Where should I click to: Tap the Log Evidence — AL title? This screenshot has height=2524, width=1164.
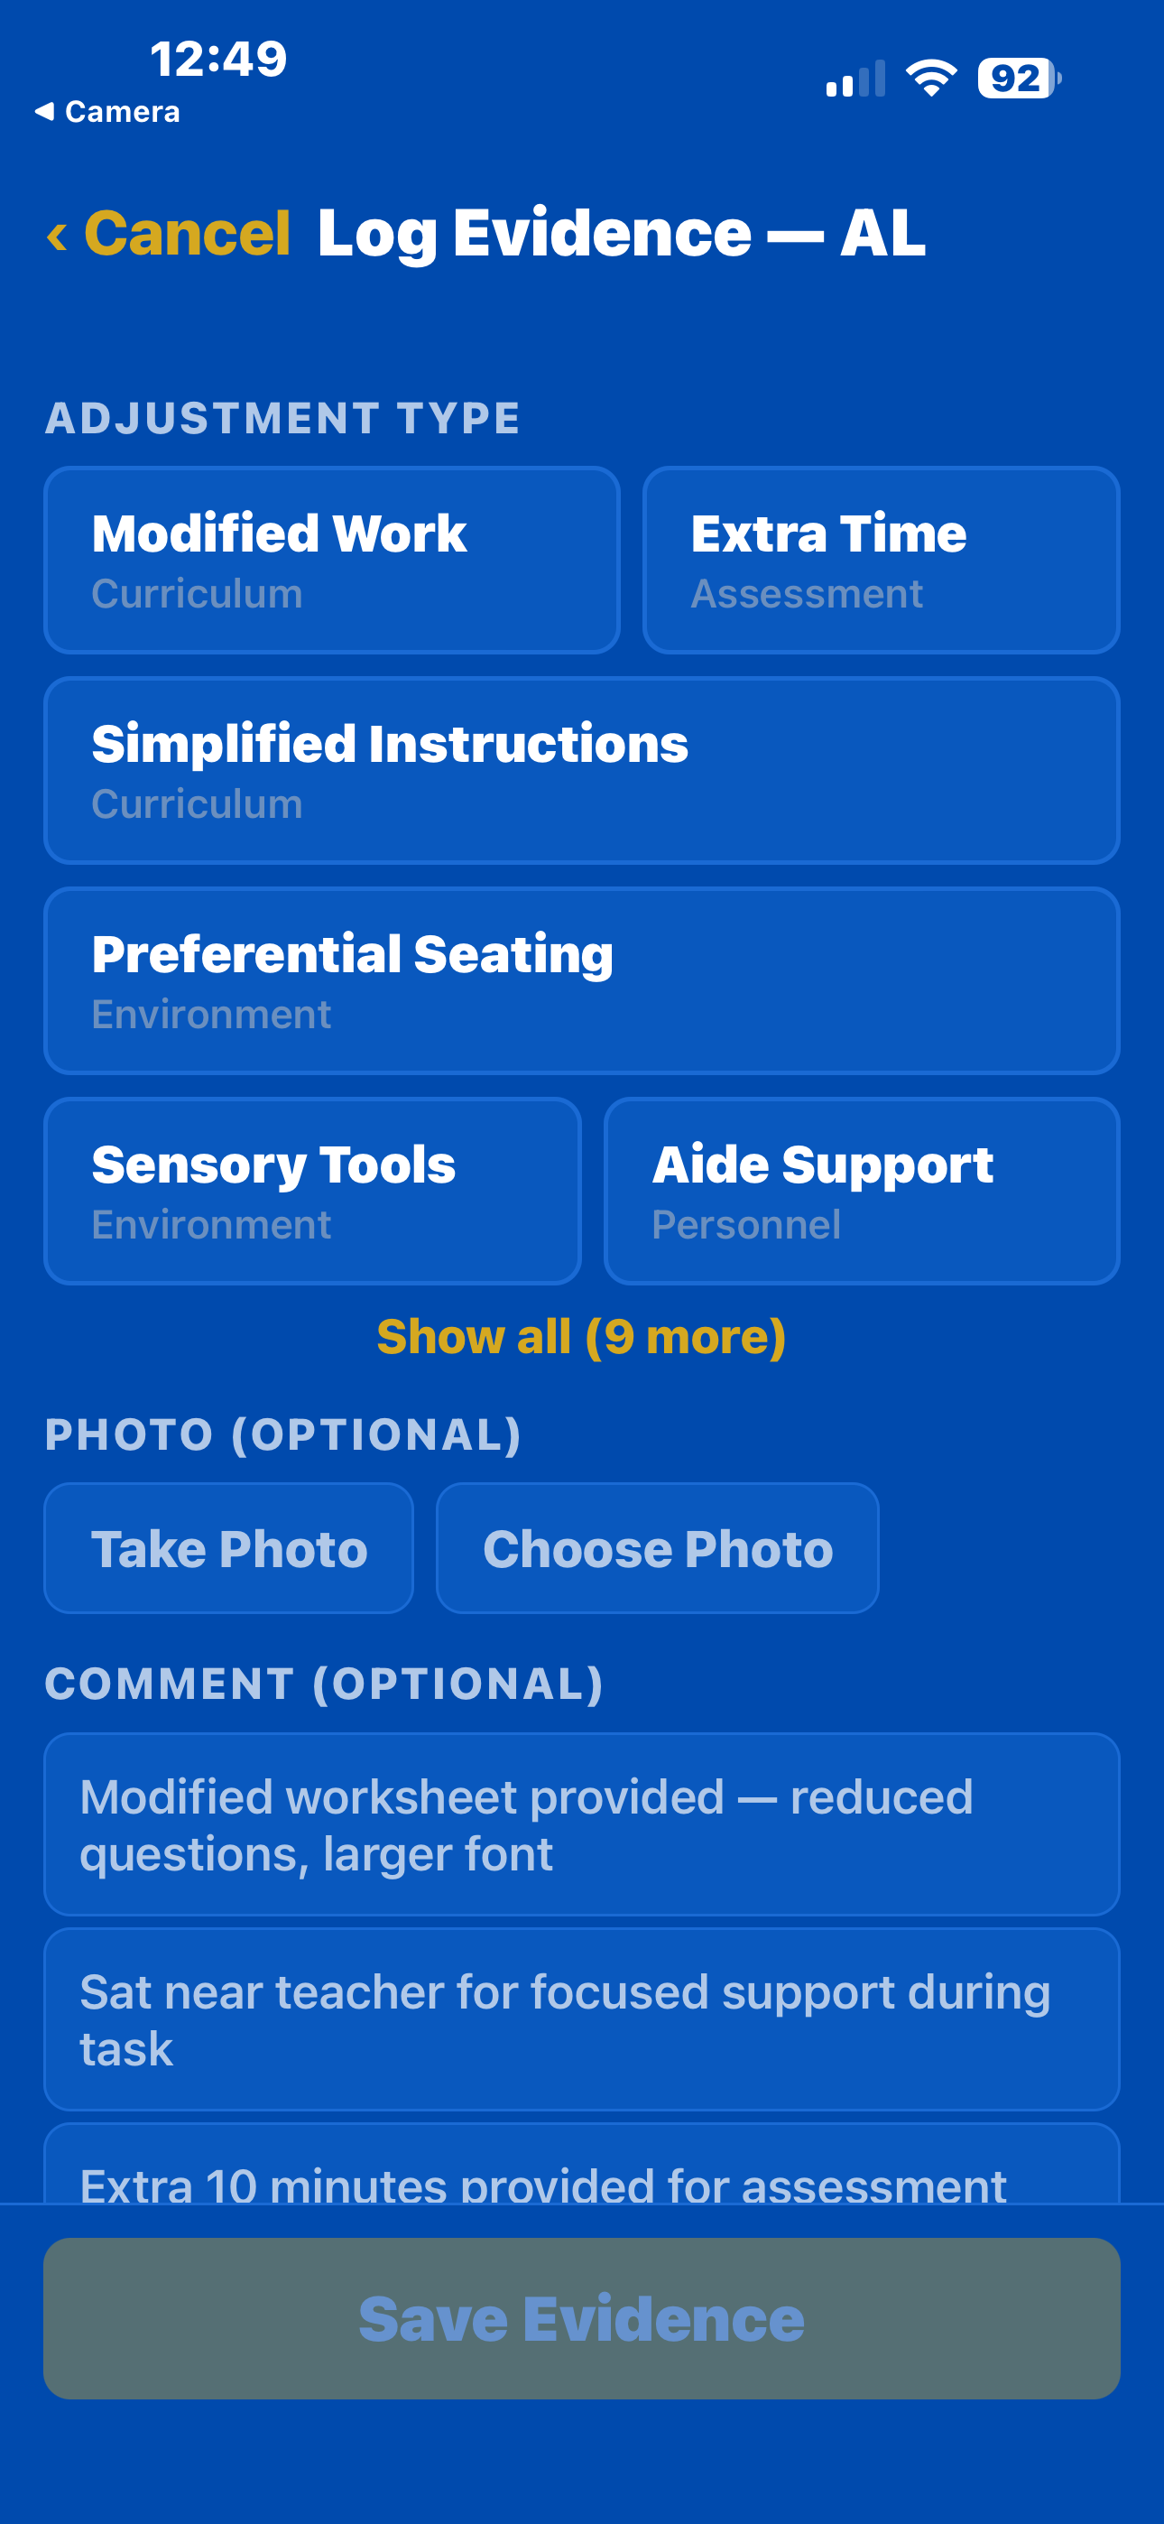pos(621,233)
